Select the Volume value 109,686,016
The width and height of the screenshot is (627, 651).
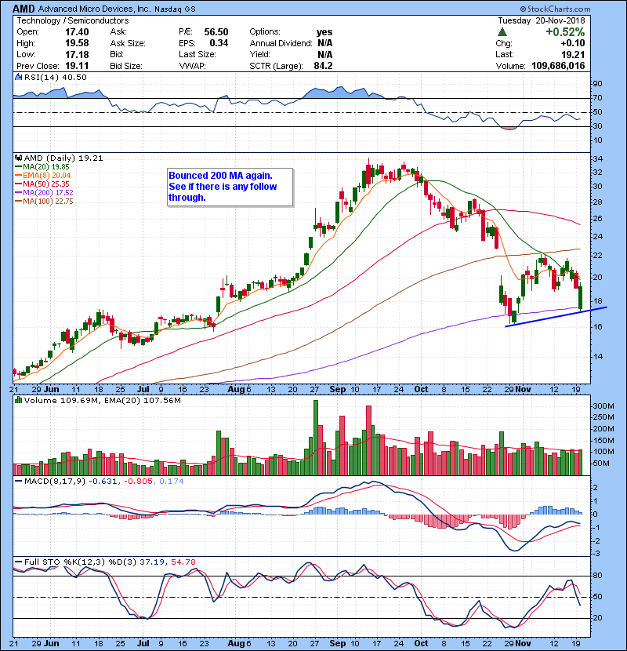tap(558, 66)
